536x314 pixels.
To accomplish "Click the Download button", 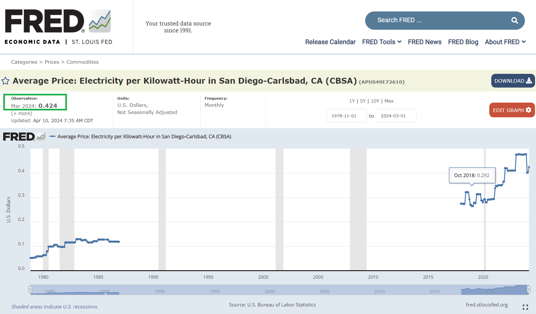I will (513, 81).
